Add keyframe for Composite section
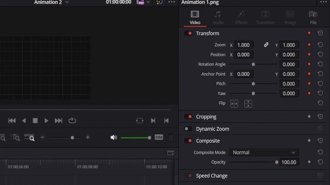This screenshot has height=185, width=330. point(309,140)
